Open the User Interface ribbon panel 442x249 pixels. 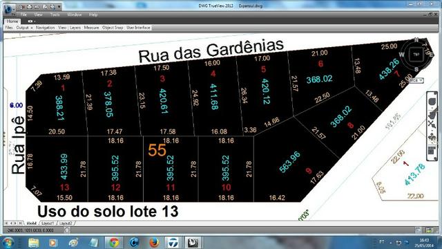[x=138, y=28]
